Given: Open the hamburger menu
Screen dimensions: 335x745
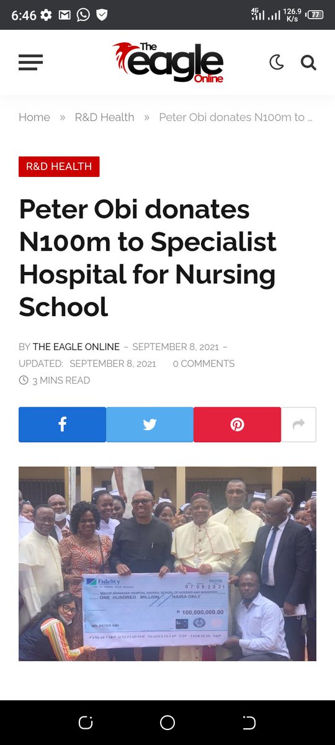Looking at the screenshot, I should 30,62.
